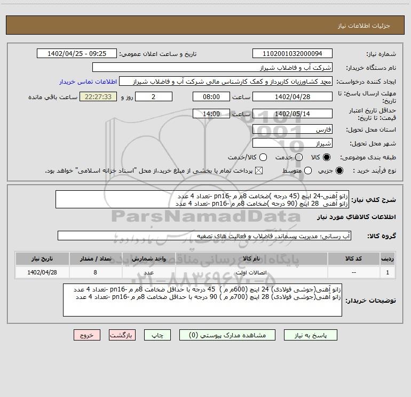Click the گروه کالا goods group field
Viewport: 411px width, 397px height.
coord(204,236)
